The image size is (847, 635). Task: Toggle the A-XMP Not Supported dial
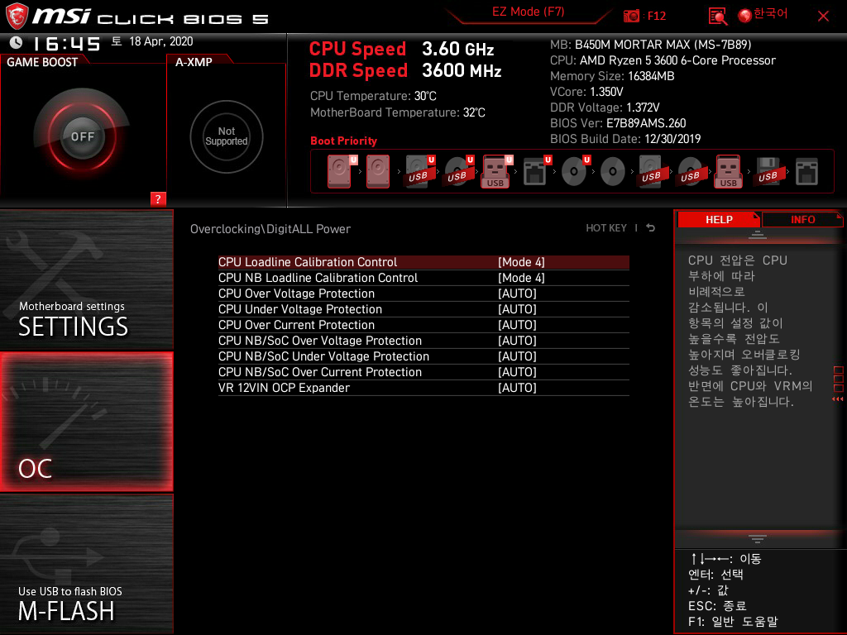[227, 136]
